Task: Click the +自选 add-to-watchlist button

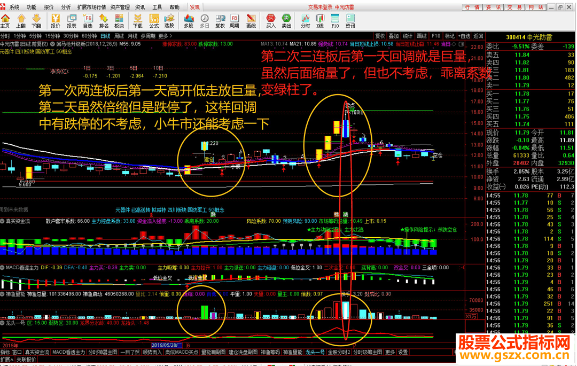Action: click(464, 36)
